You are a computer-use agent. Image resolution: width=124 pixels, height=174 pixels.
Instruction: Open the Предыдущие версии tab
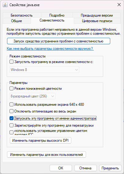97,15
